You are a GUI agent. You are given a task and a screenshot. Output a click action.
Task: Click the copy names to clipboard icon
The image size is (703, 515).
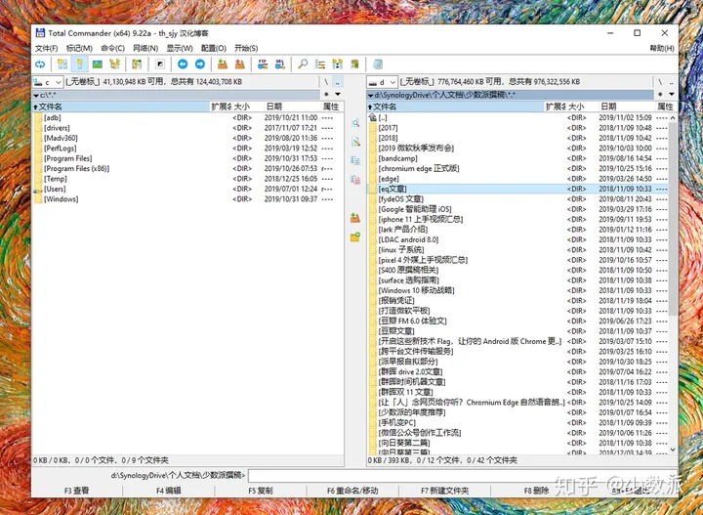[354, 64]
